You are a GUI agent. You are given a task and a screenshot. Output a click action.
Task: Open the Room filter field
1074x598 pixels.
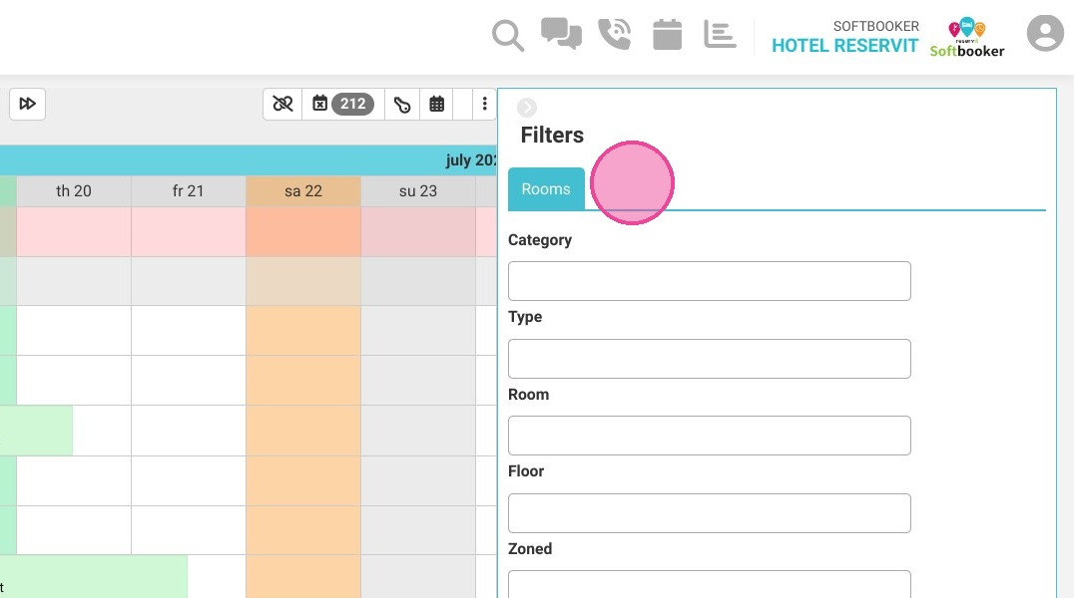(x=709, y=436)
